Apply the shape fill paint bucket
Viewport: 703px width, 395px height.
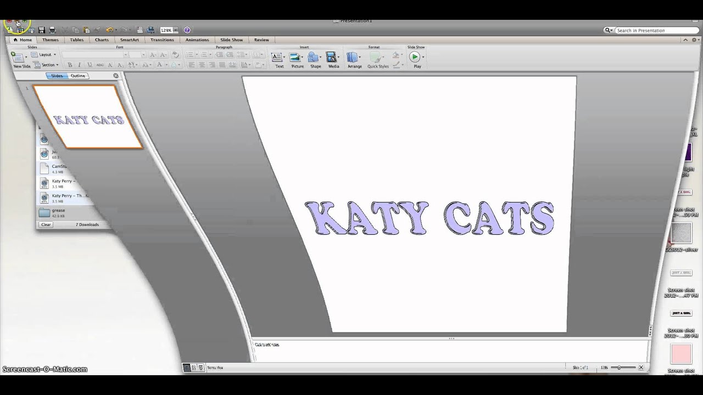(395, 55)
